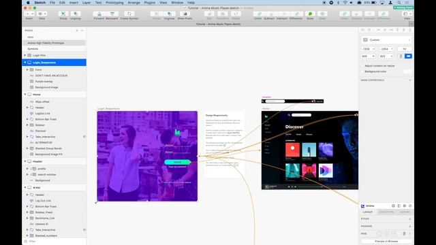Click the trash icon in Anima Pins row
436x245 pixels.
click(x=404, y=233)
